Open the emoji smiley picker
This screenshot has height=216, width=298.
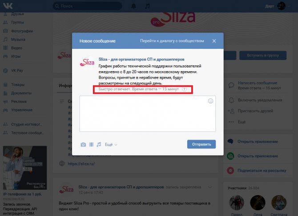[x=210, y=101]
